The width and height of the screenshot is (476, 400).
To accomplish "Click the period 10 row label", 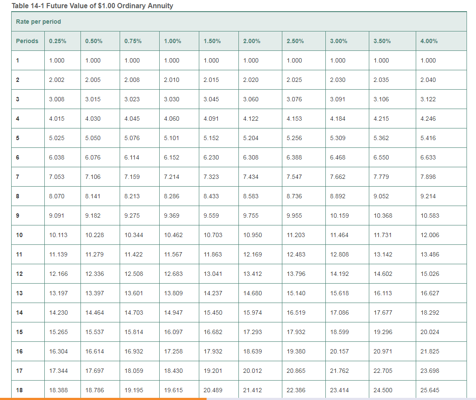I will pyautogui.click(x=19, y=235).
